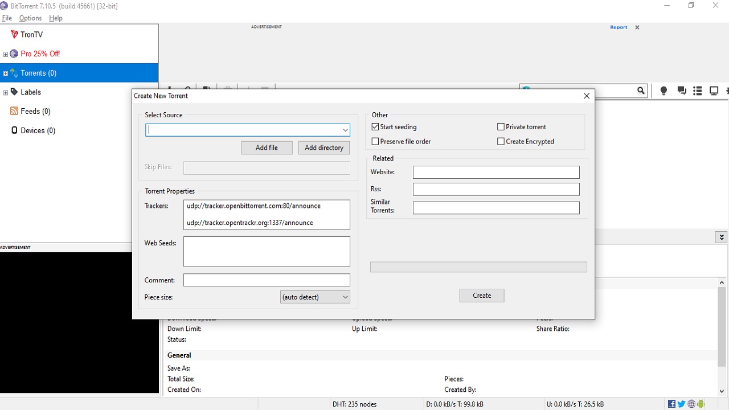
Task: Open the Options menu
Action: tap(30, 18)
